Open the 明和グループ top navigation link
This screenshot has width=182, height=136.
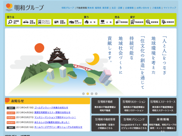tap(68, 8)
